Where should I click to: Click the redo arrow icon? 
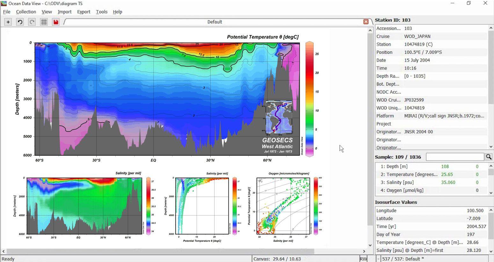click(32, 22)
